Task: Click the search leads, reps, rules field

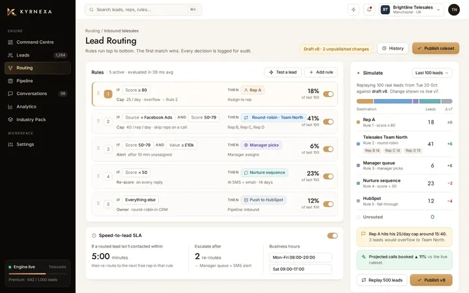Action: (143, 10)
